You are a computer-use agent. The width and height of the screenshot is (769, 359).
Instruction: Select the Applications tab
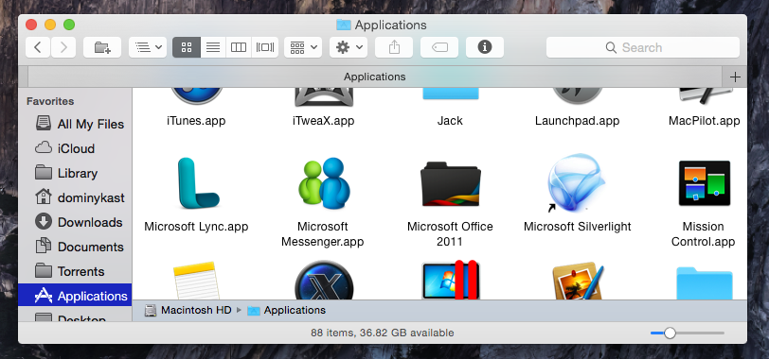(x=375, y=77)
